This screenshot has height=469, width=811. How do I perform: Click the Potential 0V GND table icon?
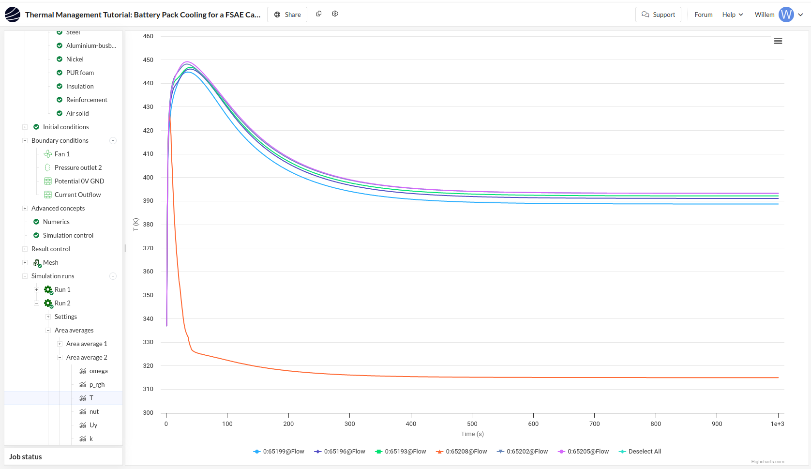pos(48,181)
